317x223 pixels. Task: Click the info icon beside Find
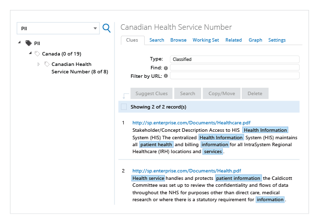tap(166, 68)
